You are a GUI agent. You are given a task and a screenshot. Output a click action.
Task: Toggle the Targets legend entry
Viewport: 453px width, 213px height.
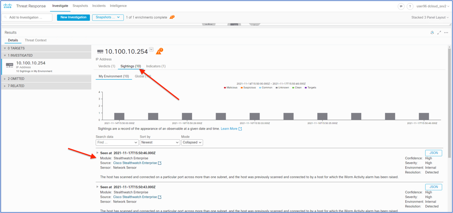click(x=310, y=87)
